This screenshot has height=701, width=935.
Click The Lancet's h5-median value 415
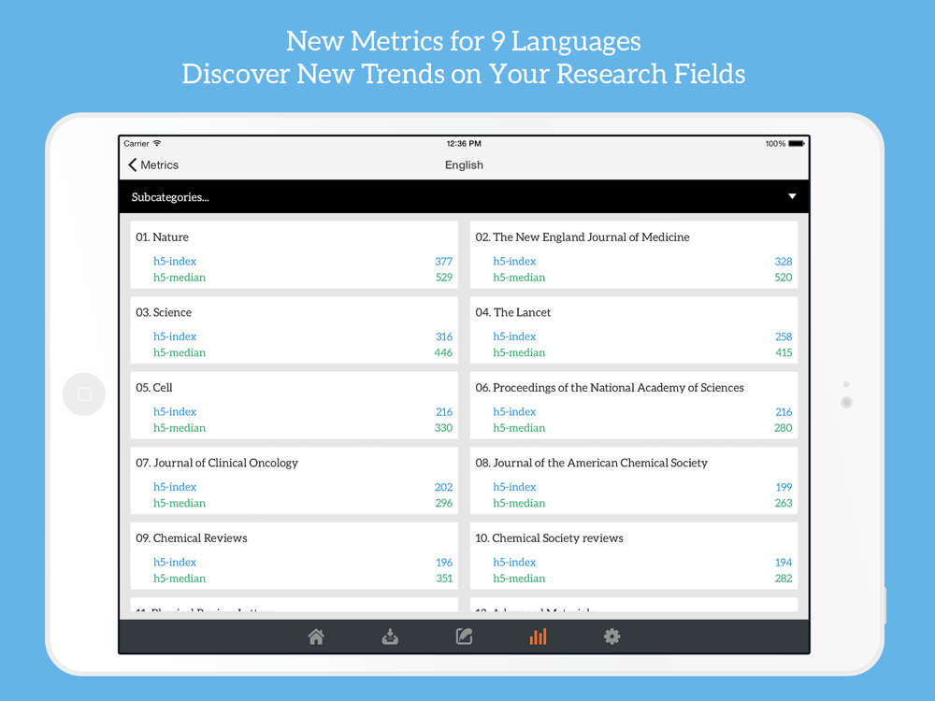click(784, 352)
